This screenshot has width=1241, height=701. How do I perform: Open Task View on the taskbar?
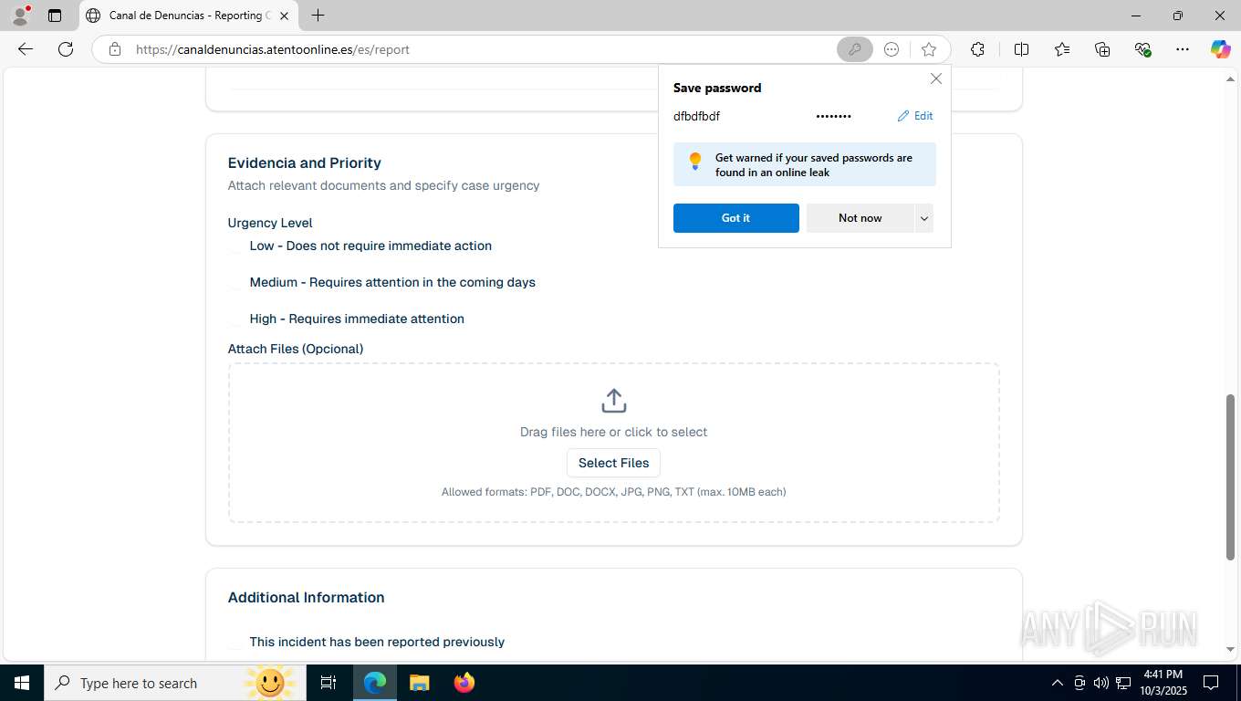(x=328, y=683)
